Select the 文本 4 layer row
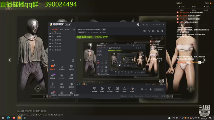The image size is (214, 120). tap(62, 43)
